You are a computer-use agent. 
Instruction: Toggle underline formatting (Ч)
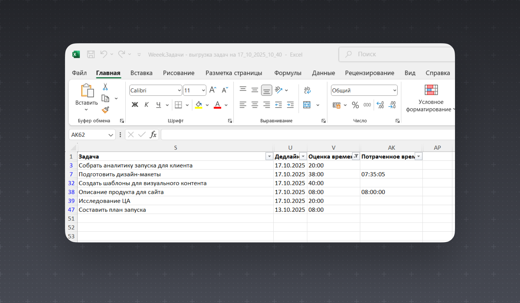158,105
